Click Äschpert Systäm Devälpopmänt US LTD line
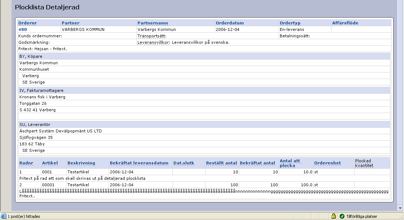The height and width of the screenshot is (220, 404). 61,131
